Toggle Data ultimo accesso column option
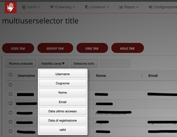Viewport: 177px width, 137px height. pyautogui.click(x=62, y=111)
